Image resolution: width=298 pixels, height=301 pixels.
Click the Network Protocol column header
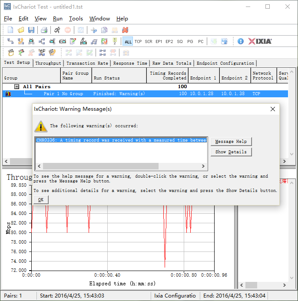click(x=264, y=76)
